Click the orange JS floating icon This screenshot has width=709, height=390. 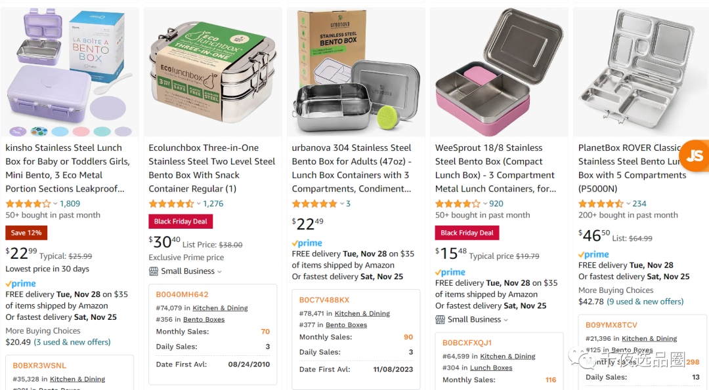coord(695,156)
